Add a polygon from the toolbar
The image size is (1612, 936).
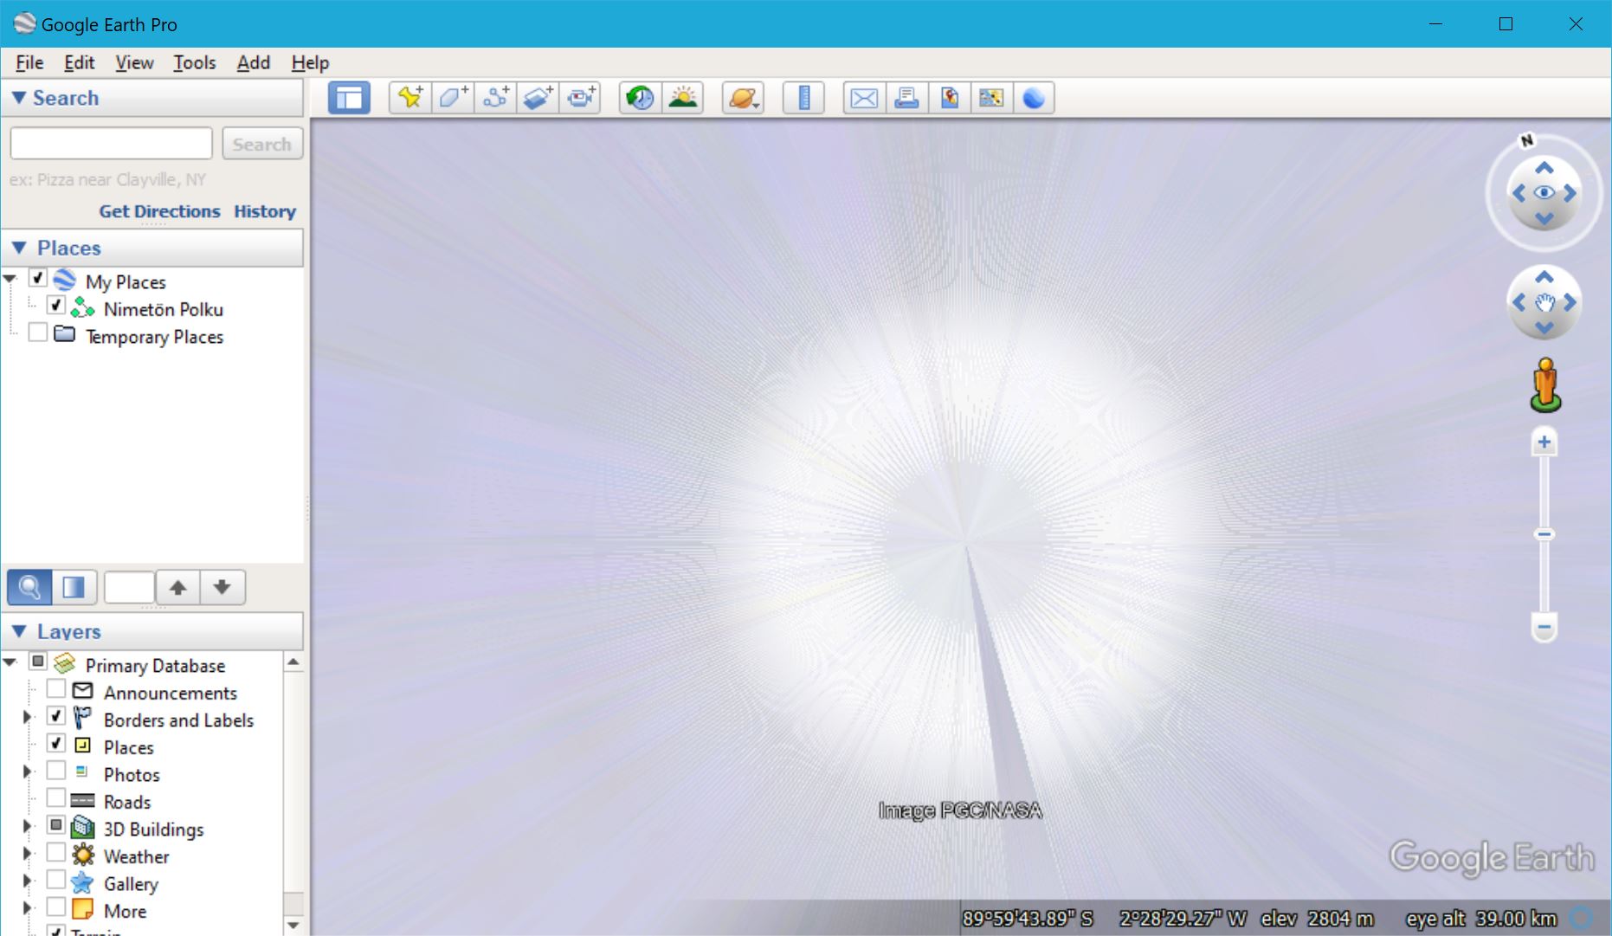453,98
